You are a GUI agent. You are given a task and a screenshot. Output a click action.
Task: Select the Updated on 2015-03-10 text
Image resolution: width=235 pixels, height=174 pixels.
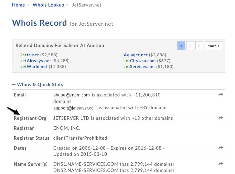click(80, 154)
